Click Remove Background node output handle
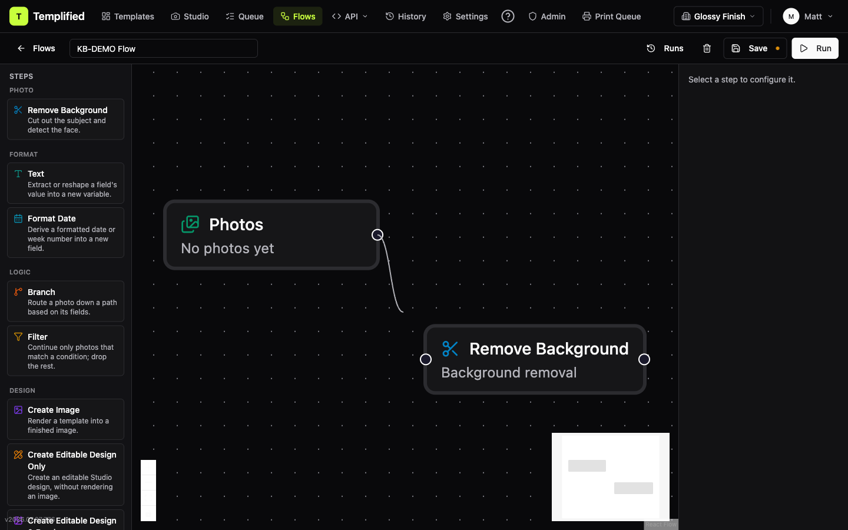Screen dimensions: 848x530 pos(644,359)
